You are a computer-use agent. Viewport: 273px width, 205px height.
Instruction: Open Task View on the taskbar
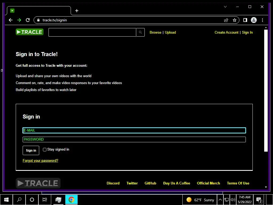tap(45, 200)
